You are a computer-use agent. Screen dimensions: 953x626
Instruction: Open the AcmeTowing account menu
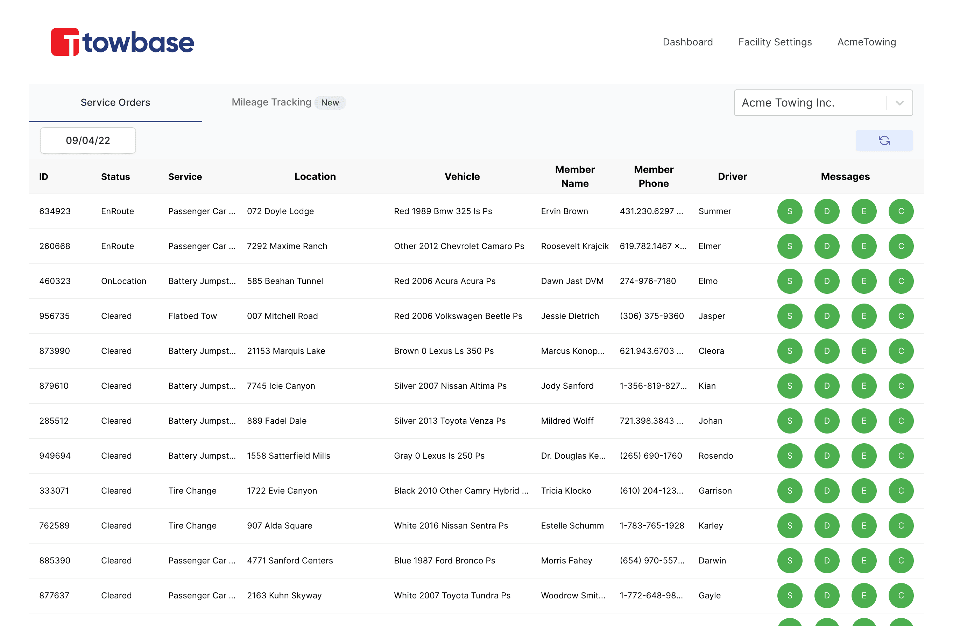click(866, 42)
